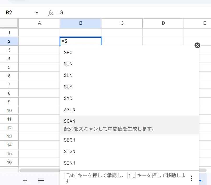
Task: Click the fx function icon
Action: (x=51, y=13)
